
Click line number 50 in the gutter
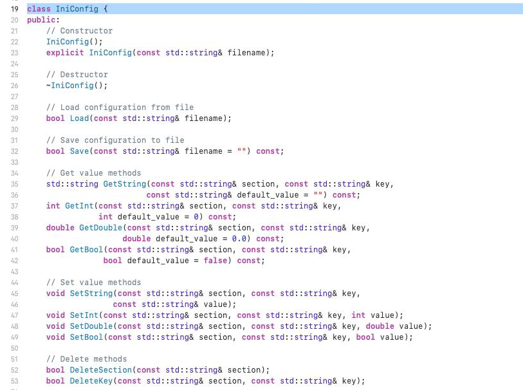(x=15, y=348)
